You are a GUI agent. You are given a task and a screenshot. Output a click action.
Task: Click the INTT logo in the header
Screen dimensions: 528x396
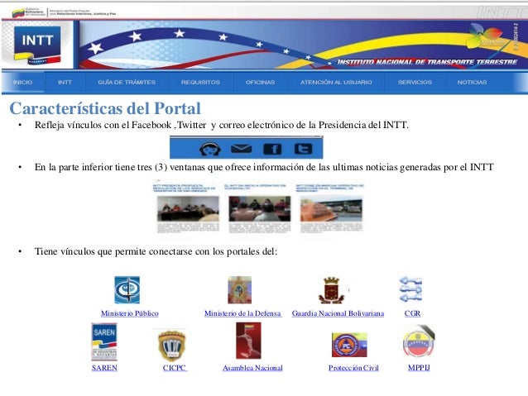37,45
